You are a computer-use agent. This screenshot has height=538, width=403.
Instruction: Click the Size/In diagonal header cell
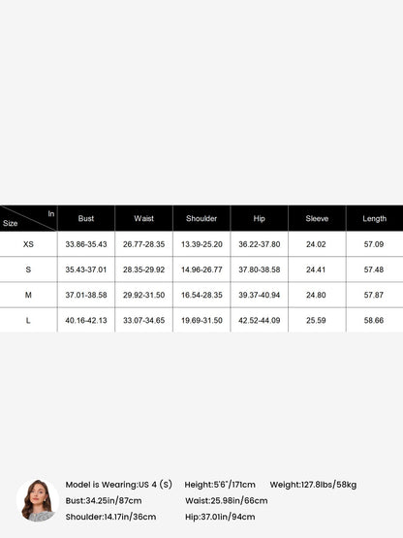tap(28, 218)
